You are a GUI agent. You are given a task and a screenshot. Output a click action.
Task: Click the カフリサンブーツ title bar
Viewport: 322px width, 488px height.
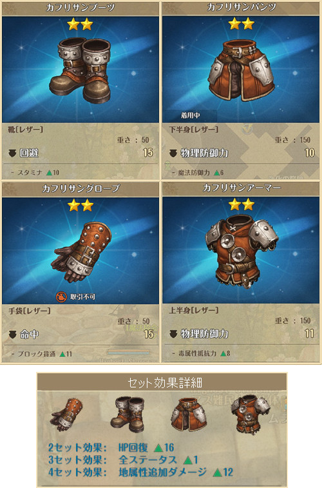coord(80,8)
